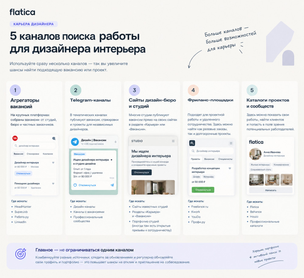Click the Жилые интерьеры tag

[x=260, y=165]
